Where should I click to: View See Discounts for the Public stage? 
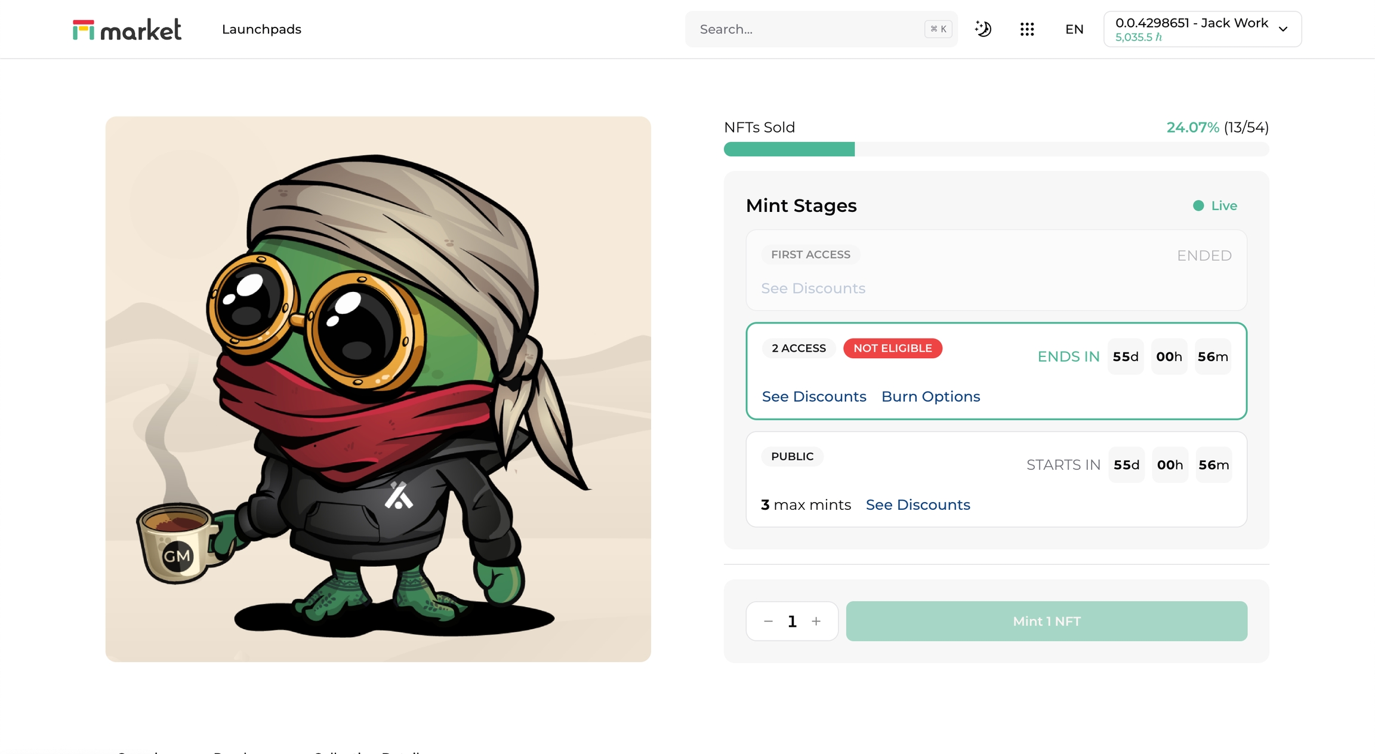click(x=918, y=505)
